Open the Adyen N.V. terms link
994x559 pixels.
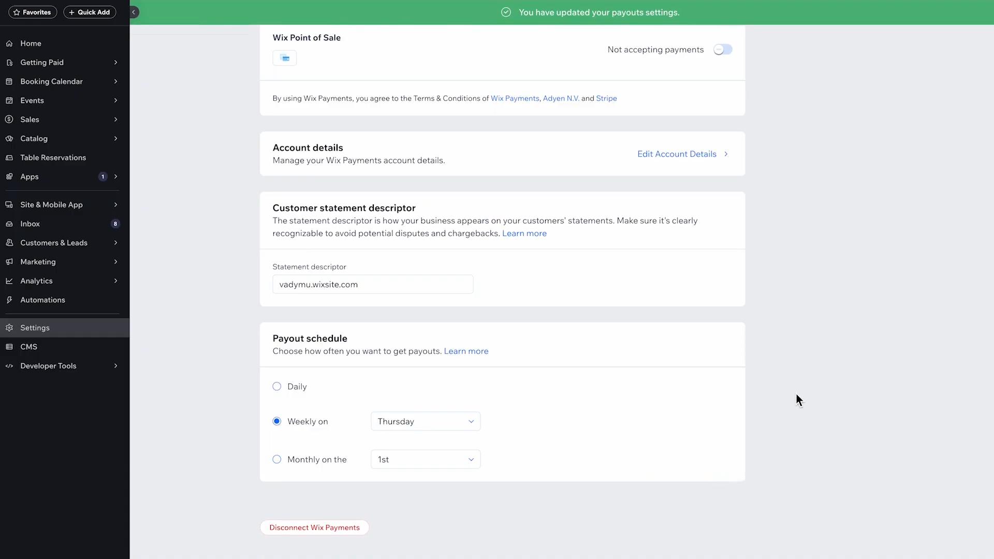(561, 98)
